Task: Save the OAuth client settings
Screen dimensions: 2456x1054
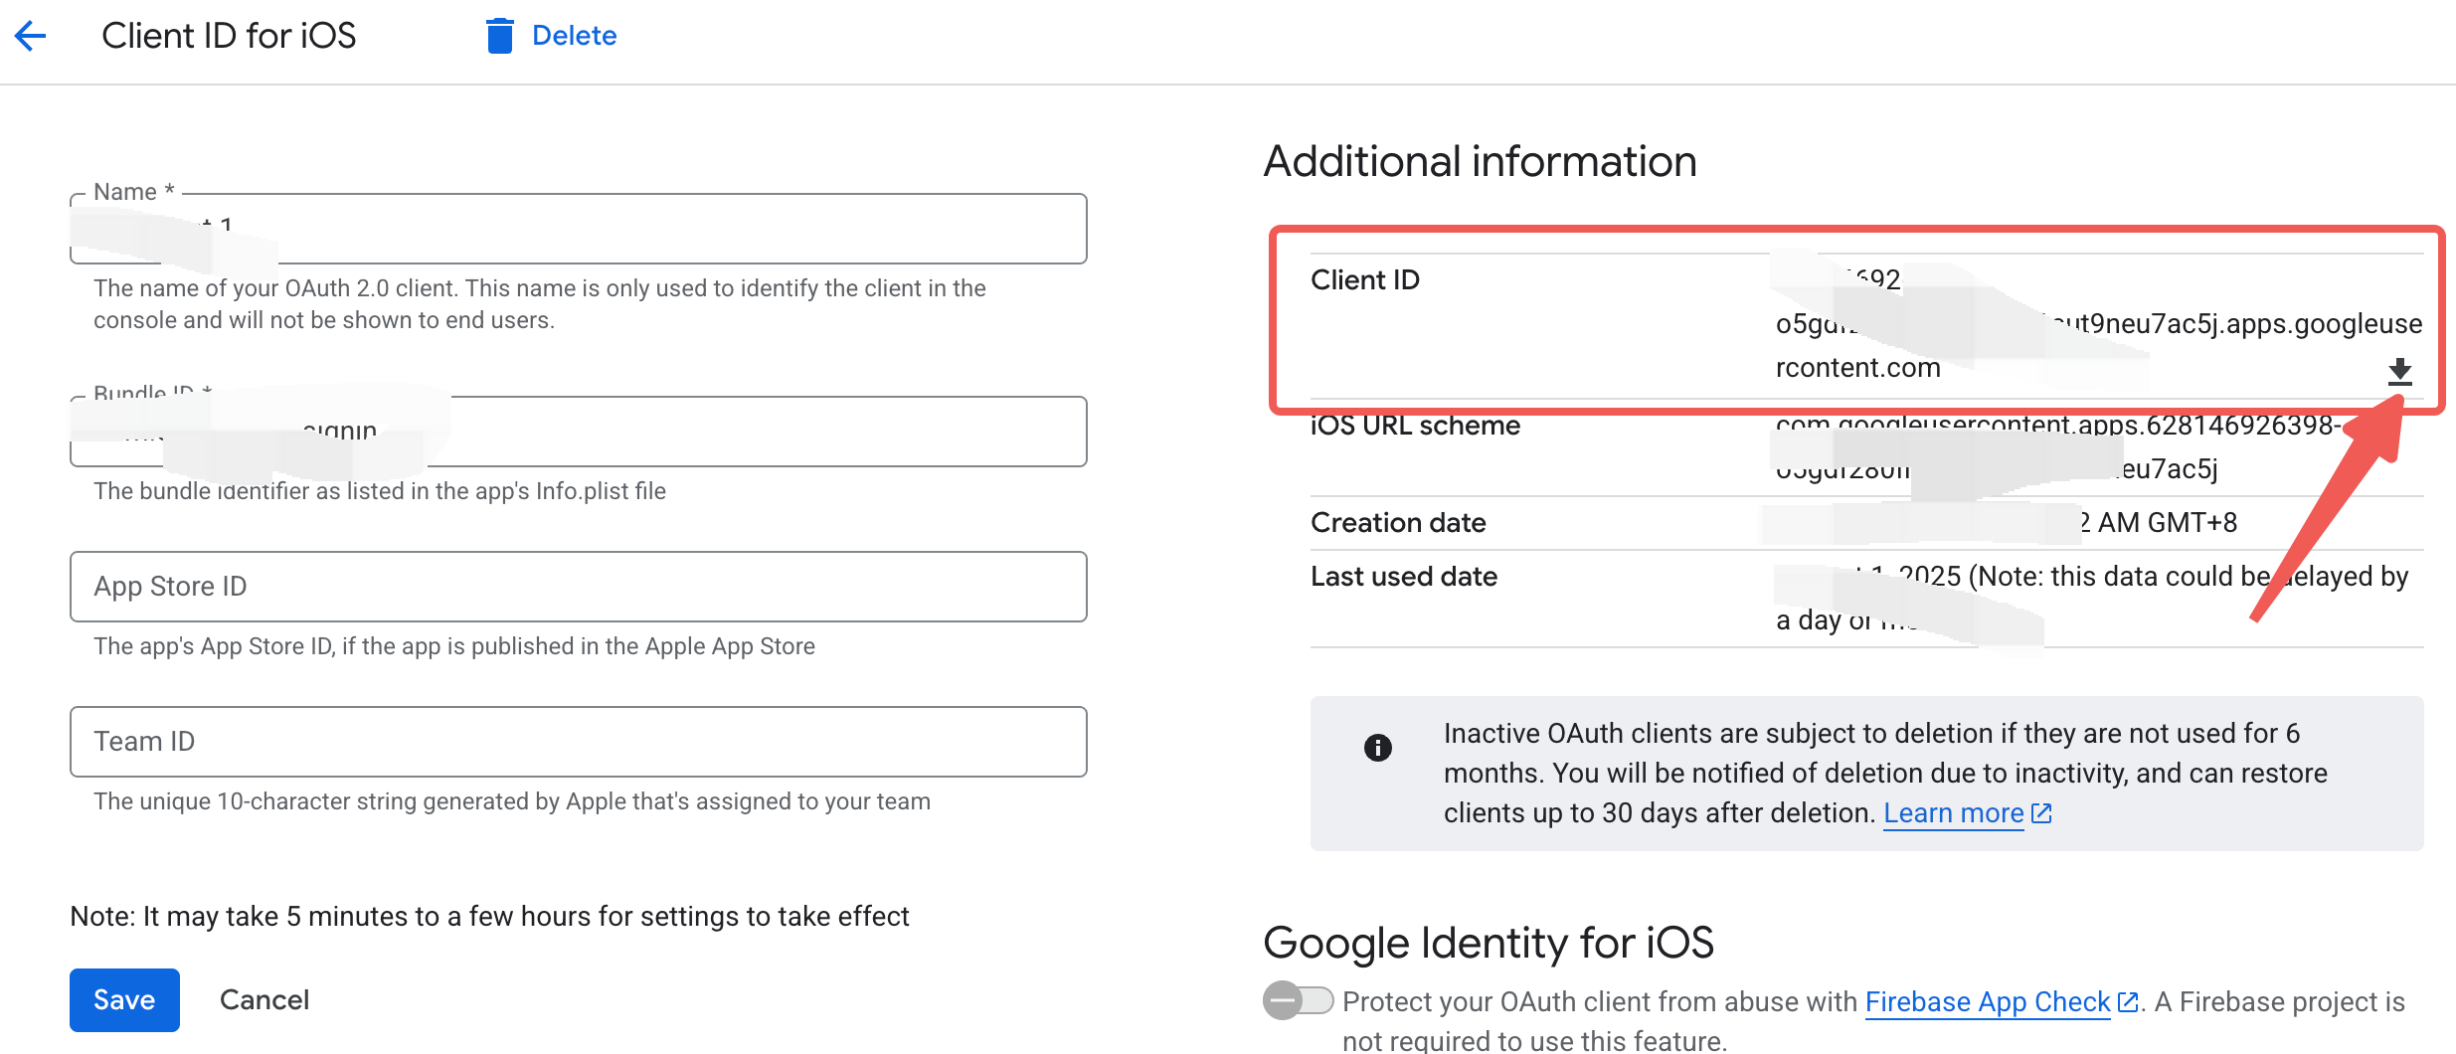Action: 124,999
